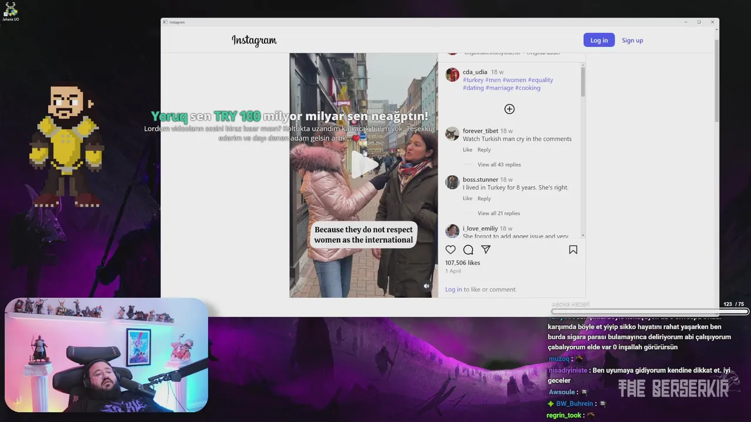Click the comments panel scrollbar thumb
Viewport: 751px width, 422px height.
click(x=583, y=83)
